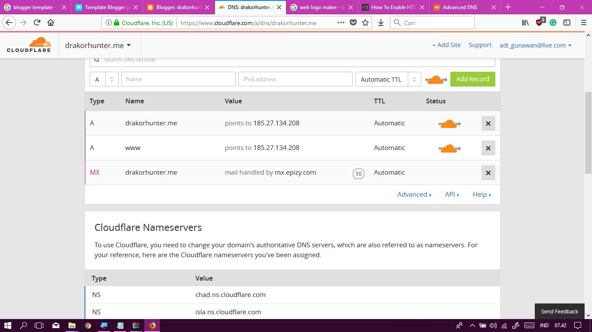Click the Search DNS records field
Image resolution: width=592 pixels, height=332 pixels.
pyautogui.click(x=293, y=61)
